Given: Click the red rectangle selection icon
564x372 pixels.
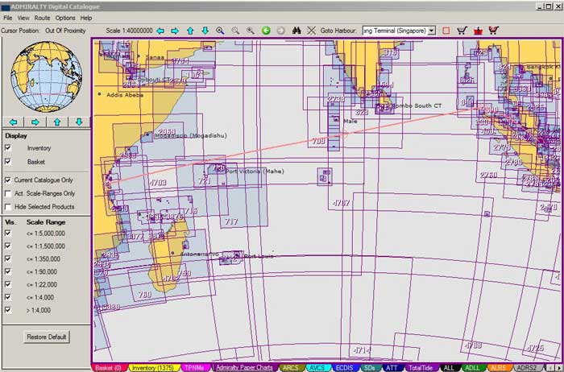Looking at the screenshot, I should (x=446, y=31).
